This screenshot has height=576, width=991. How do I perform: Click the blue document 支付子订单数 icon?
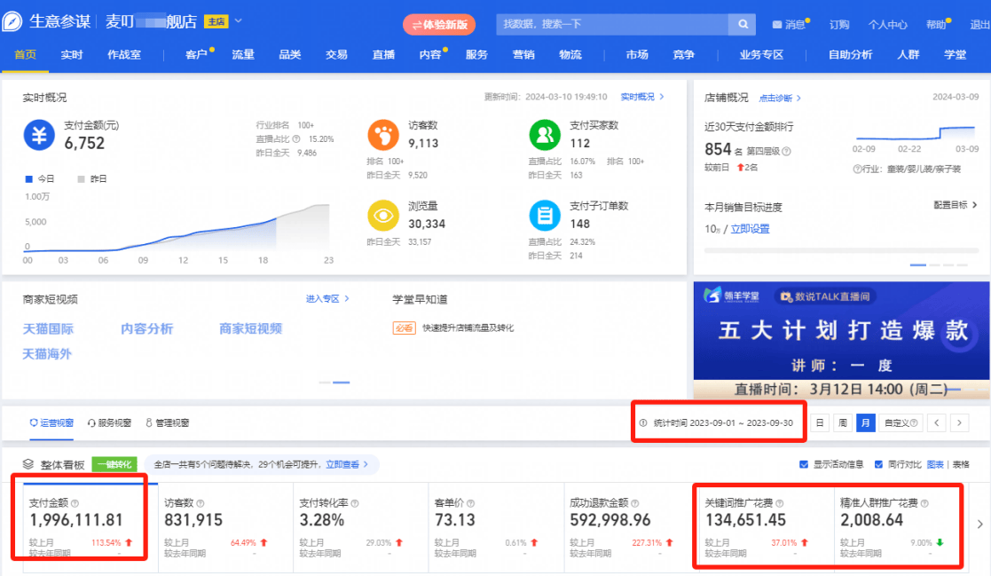click(x=544, y=216)
